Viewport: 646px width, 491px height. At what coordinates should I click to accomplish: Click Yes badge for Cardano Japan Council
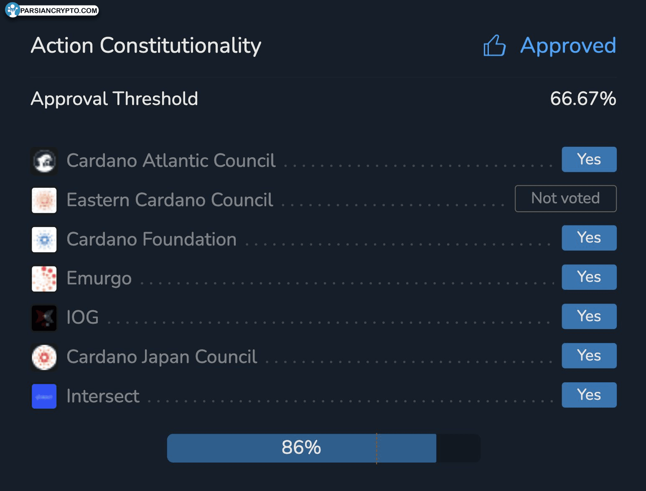[x=589, y=355]
